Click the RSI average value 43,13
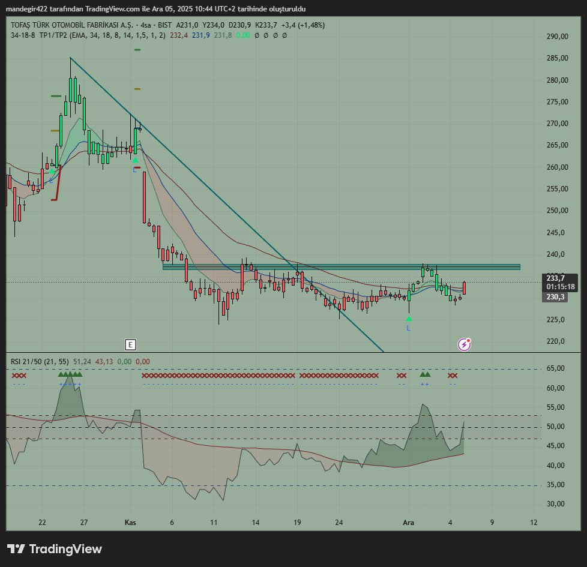This screenshot has height=567, width=587. coord(104,362)
